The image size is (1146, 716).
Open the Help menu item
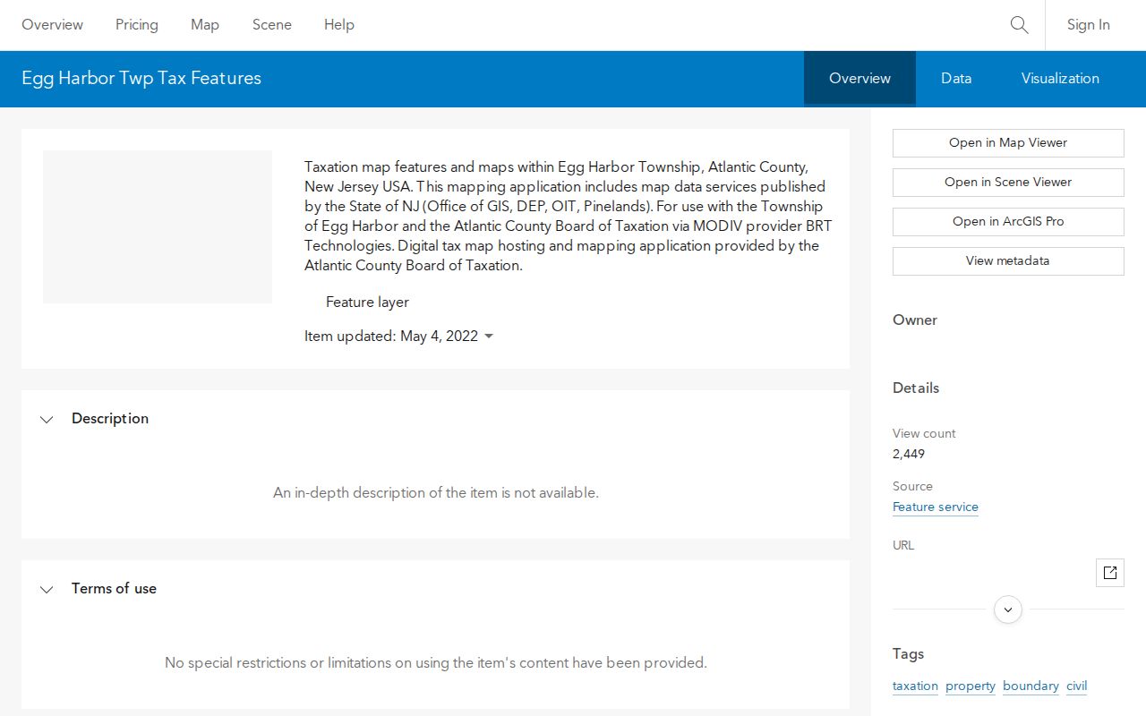pyautogui.click(x=339, y=25)
